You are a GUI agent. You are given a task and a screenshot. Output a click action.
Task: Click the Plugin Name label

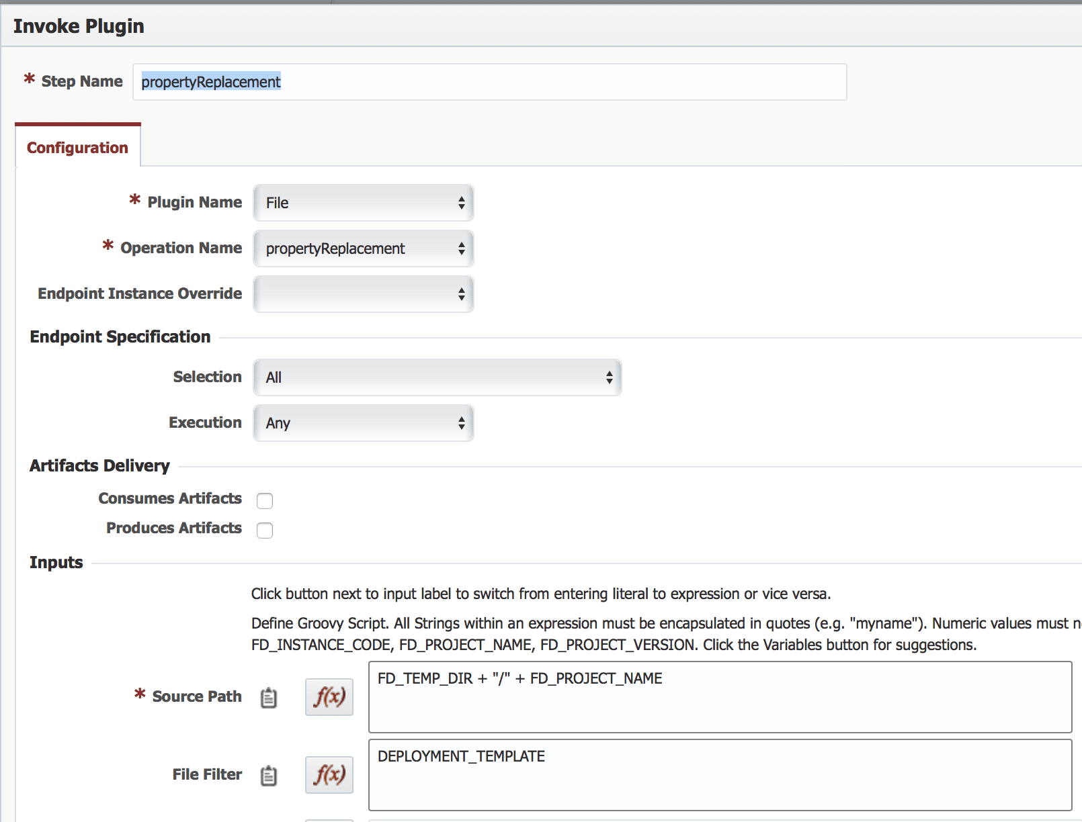[195, 202]
